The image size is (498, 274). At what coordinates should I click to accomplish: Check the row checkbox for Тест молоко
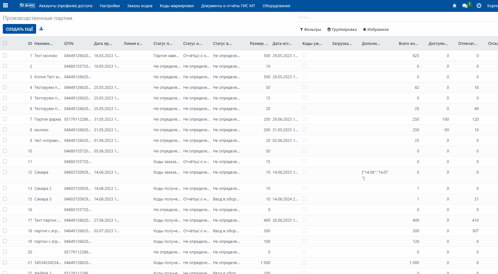pos(5,55)
